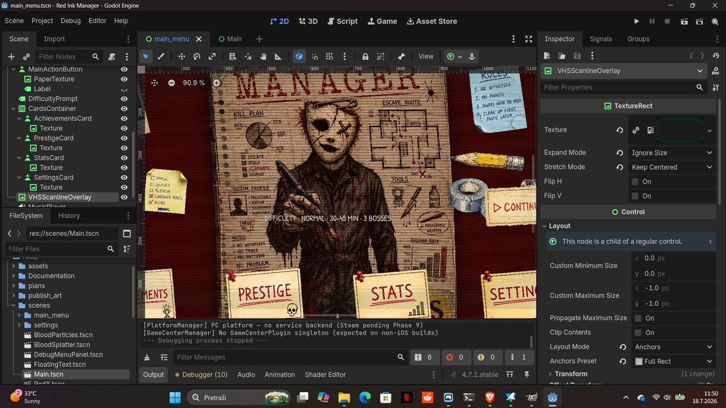Open the Scene menu
Viewport: 726px width, 408px height.
(x=14, y=21)
